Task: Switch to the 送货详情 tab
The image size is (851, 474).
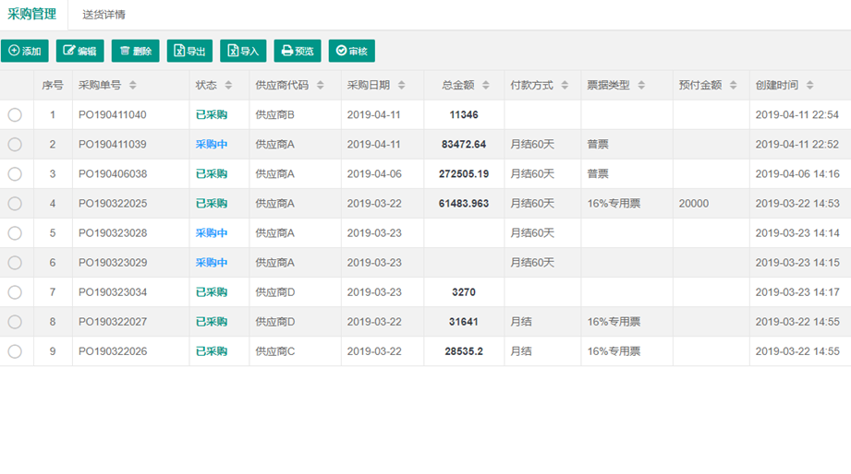Action: 103,15
